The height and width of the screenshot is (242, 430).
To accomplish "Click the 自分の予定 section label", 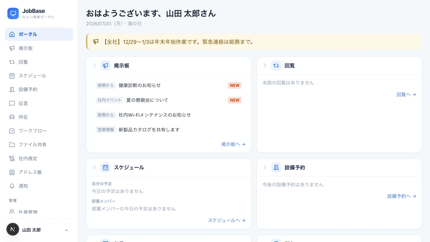I will pos(102,184).
